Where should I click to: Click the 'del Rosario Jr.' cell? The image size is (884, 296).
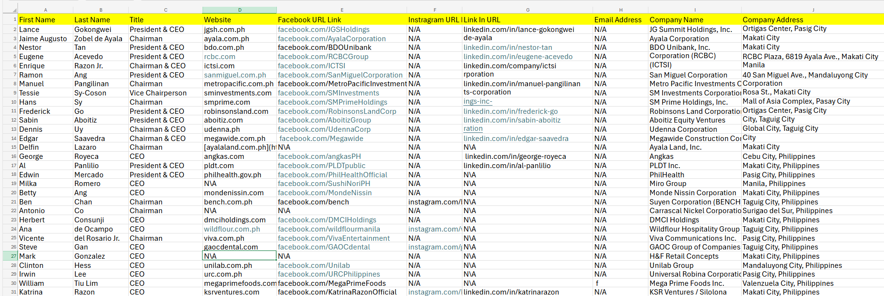coord(101,238)
